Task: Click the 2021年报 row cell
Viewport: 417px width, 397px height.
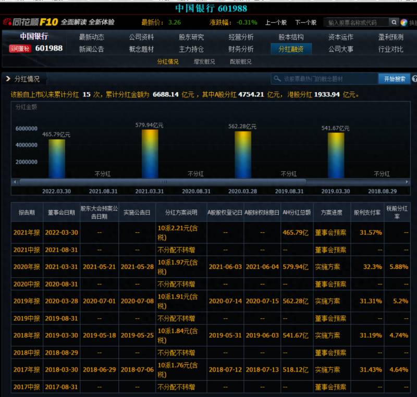Action: (27, 232)
